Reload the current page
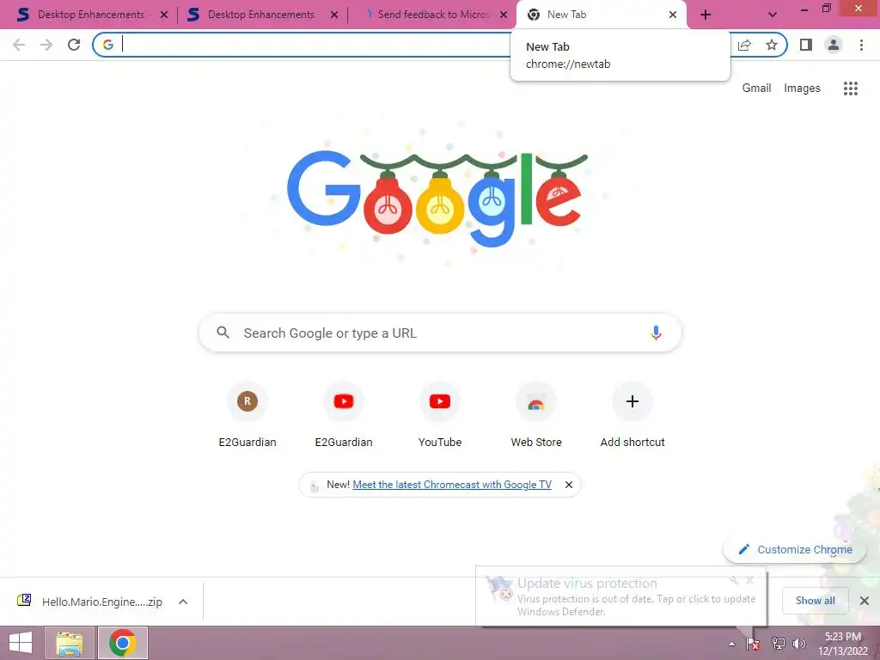Image resolution: width=880 pixels, height=660 pixels. [74, 45]
